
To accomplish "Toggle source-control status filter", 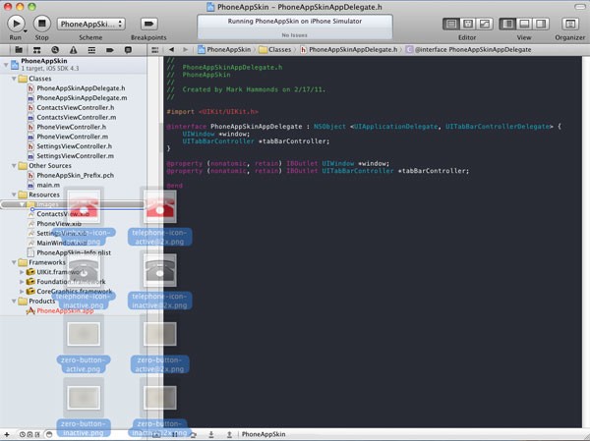I will pyautogui.click(x=30, y=434).
